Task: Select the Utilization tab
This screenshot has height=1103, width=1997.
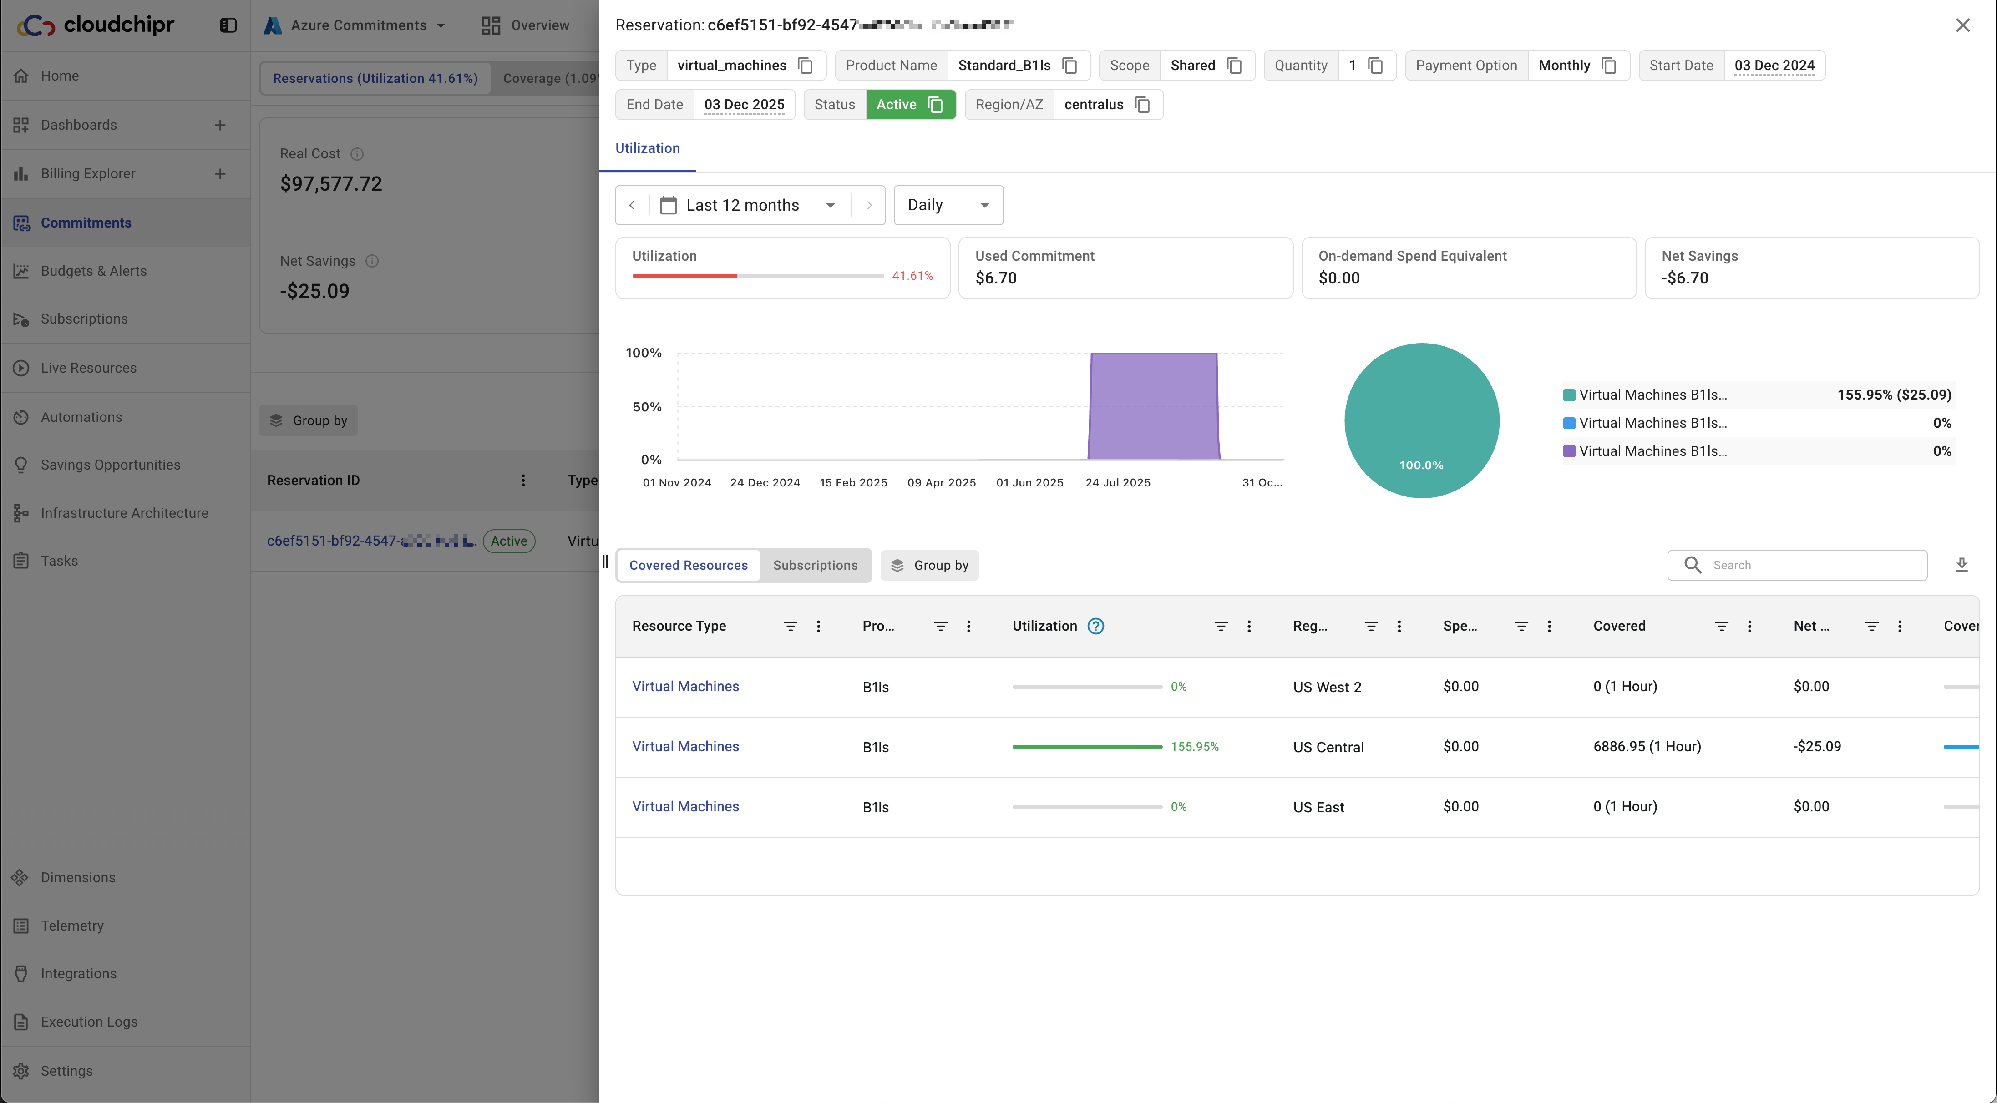Action: (647, 148)
